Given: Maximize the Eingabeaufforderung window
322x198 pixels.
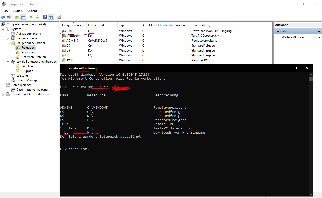Looking at the screenshot, I should pos(295,68).
